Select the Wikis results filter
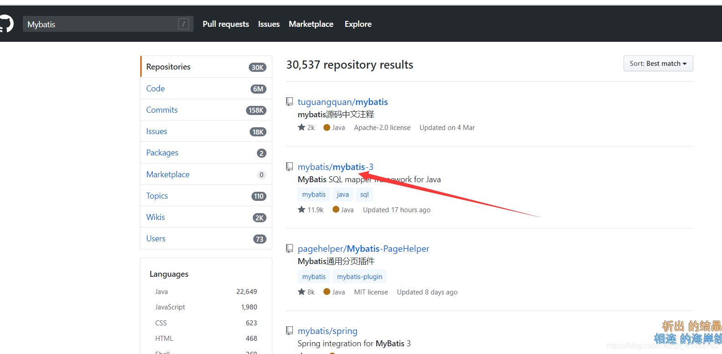 point(206,217)
